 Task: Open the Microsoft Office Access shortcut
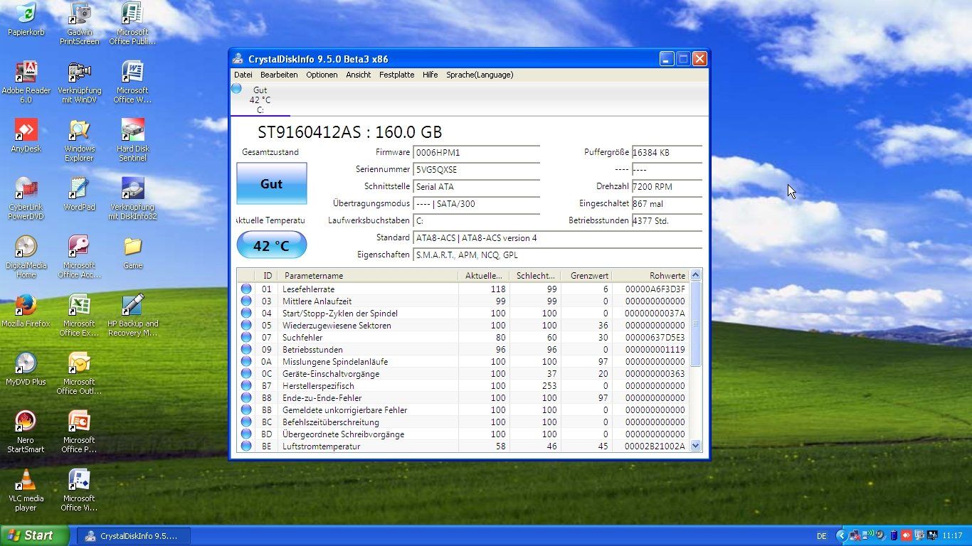click(79, 257)
